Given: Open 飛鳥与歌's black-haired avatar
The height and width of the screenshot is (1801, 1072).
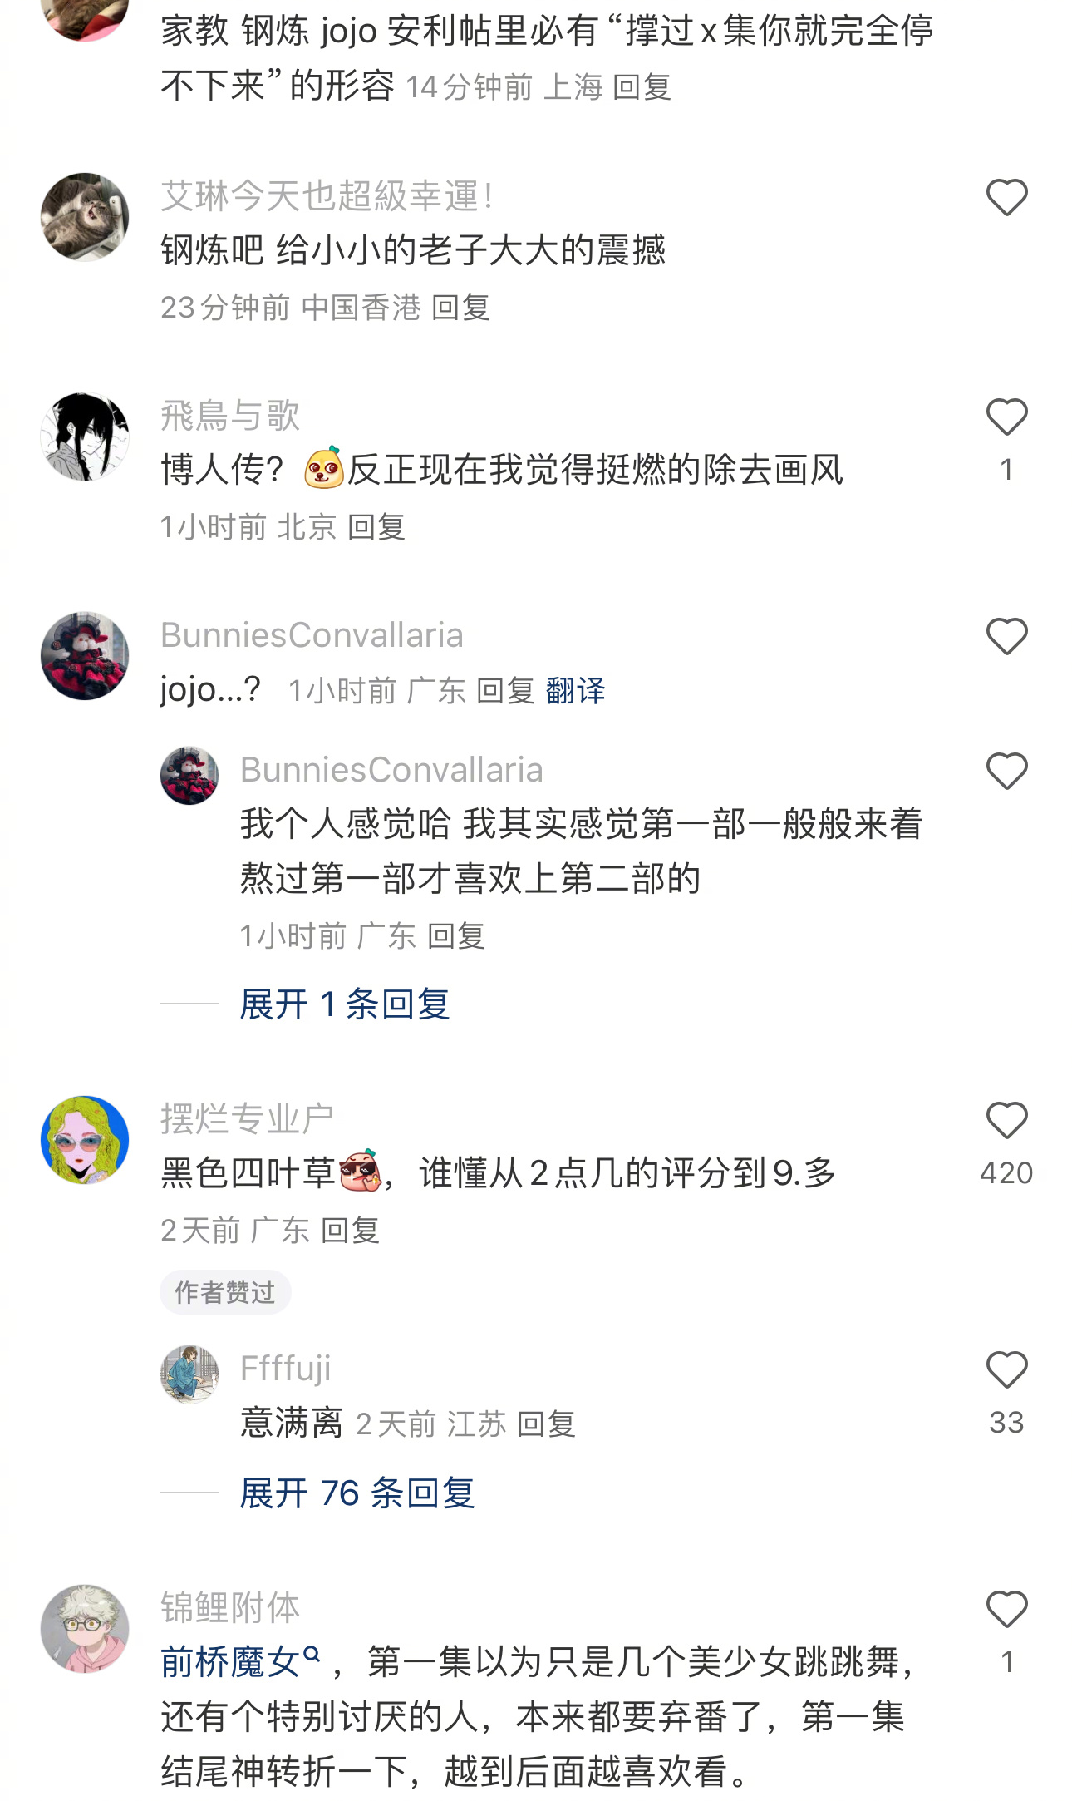Looking at the screenshot, I should tap(85, 437).
